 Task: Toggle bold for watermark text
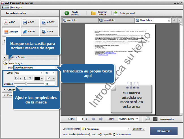16,78
